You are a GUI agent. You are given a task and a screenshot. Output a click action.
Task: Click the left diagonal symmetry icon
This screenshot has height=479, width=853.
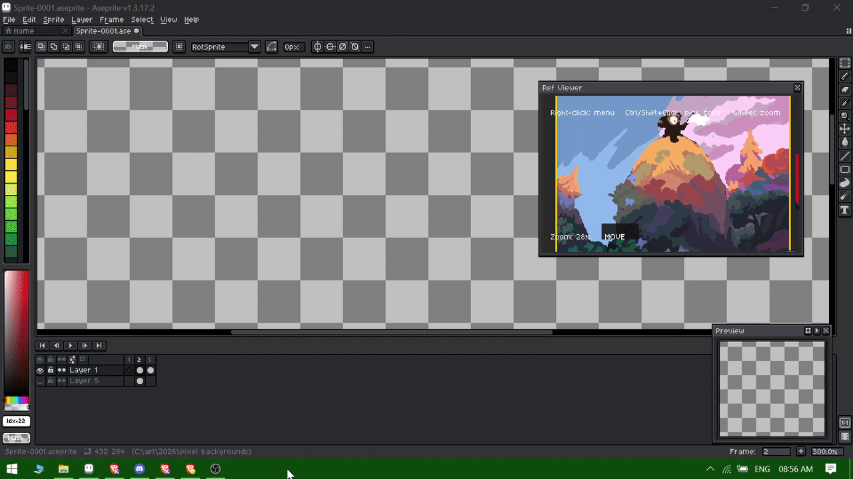pos(355,47)
